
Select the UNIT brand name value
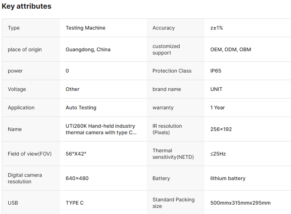point(217,89)
